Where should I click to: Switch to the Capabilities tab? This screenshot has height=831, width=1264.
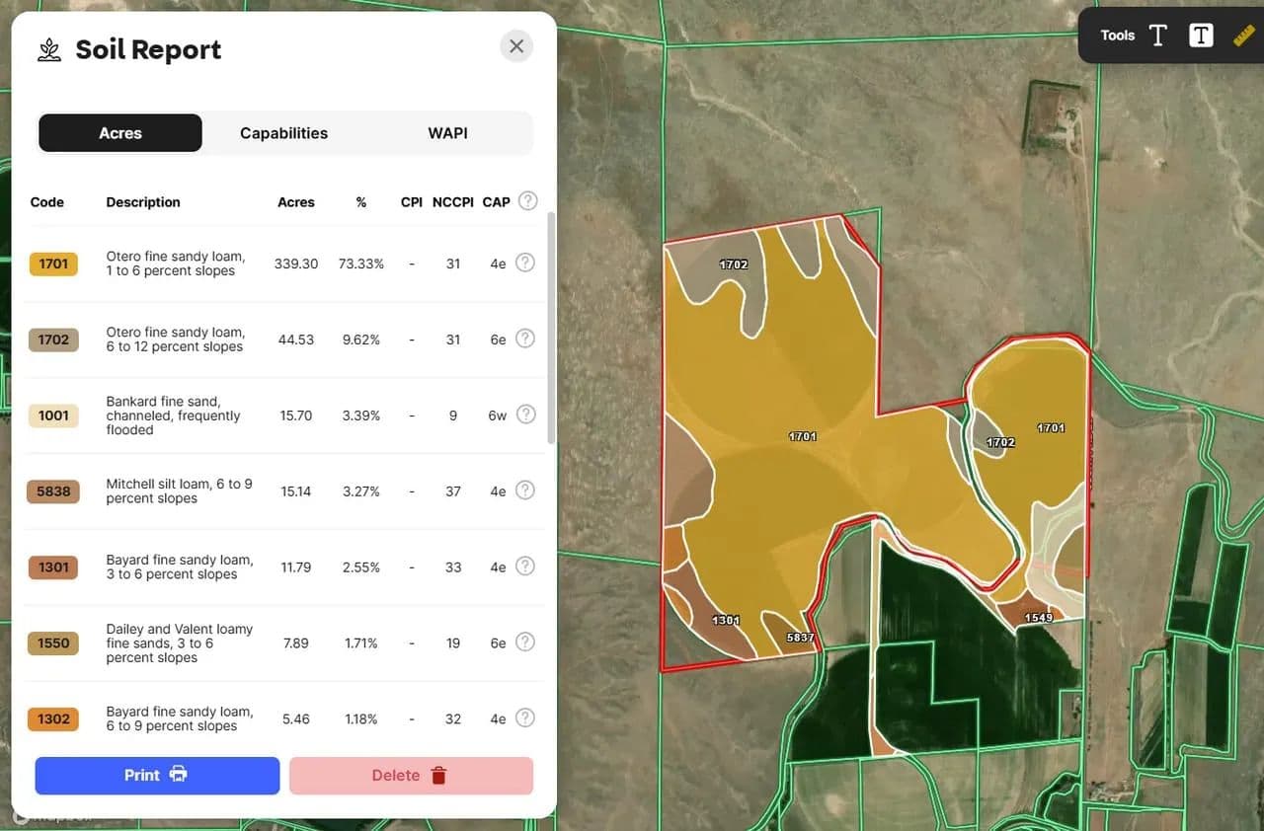tap(283, 133)
